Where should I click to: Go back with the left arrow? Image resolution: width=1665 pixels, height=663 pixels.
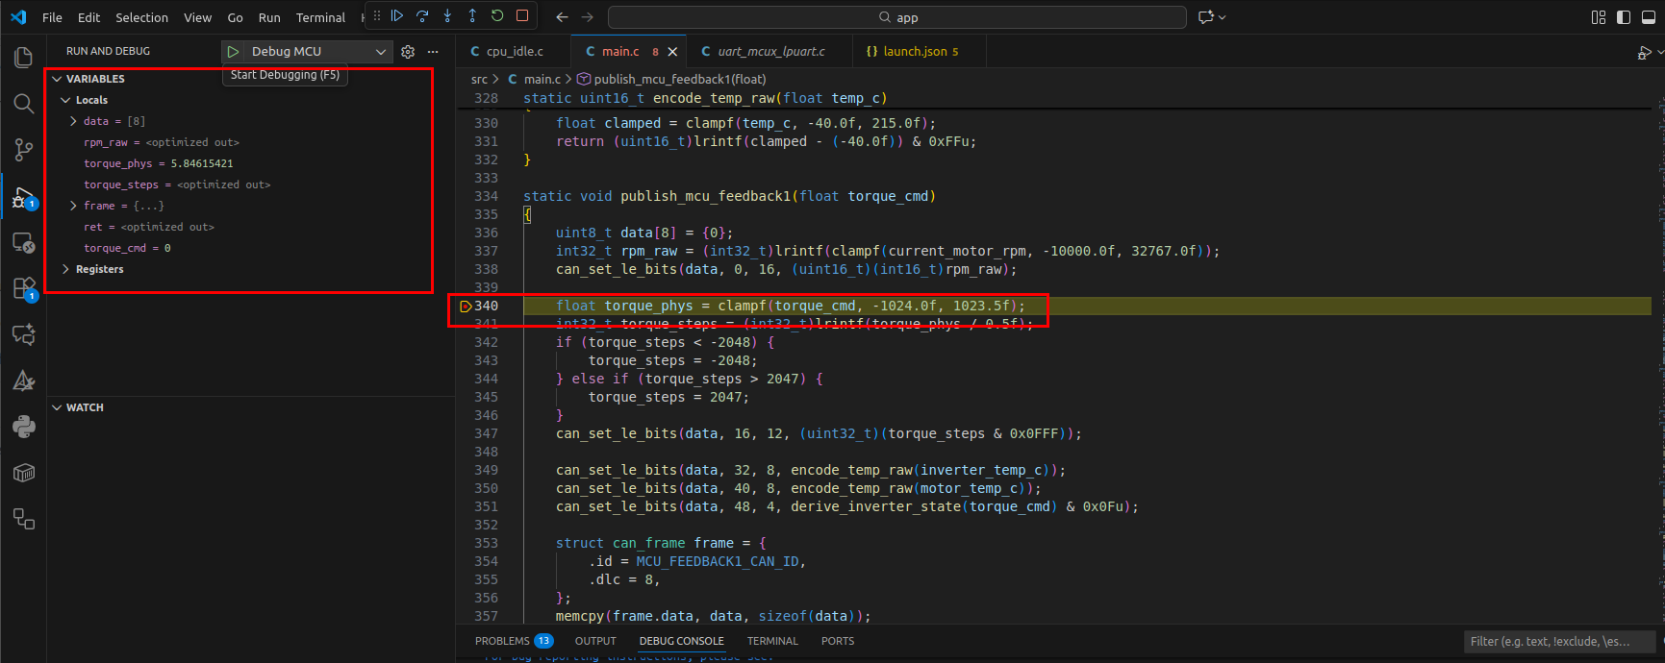click(x=563, y=17)
